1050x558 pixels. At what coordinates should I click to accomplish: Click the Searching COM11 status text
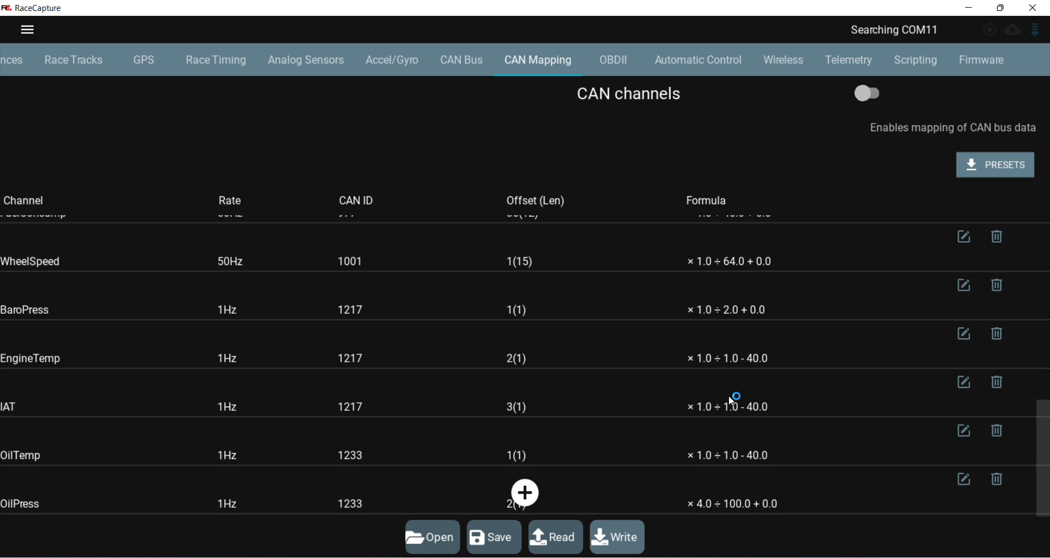(894, 30)
